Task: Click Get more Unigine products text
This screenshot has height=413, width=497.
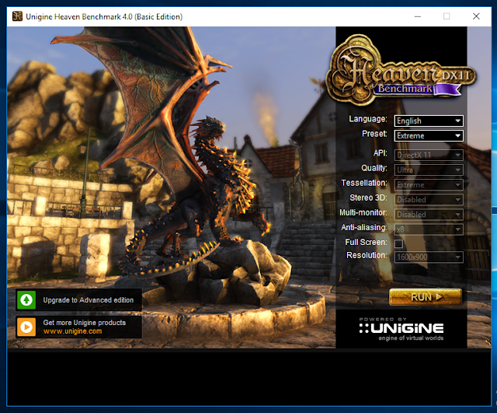Action: (85, 323)
